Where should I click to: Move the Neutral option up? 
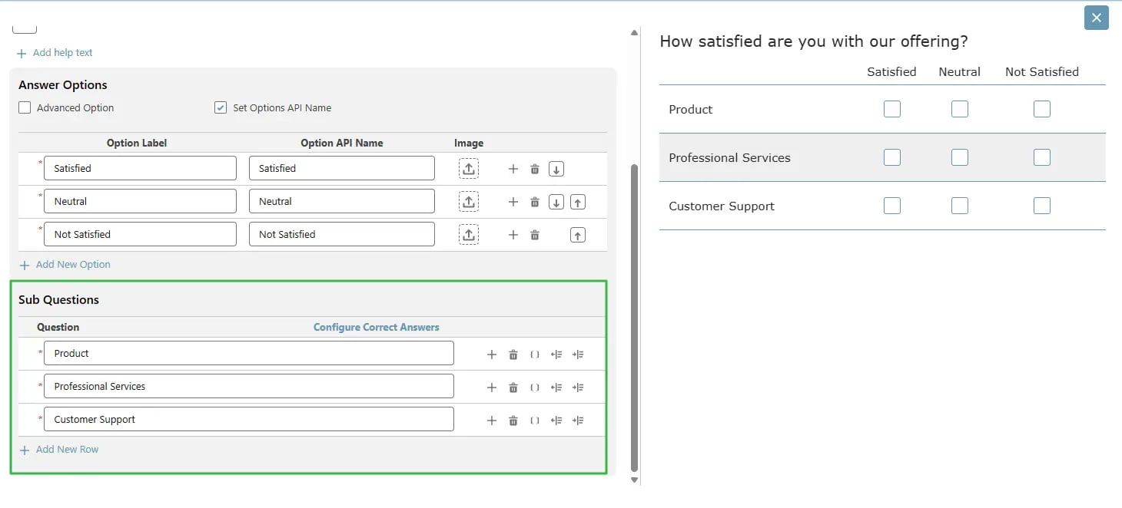click(x=578, y=202)
